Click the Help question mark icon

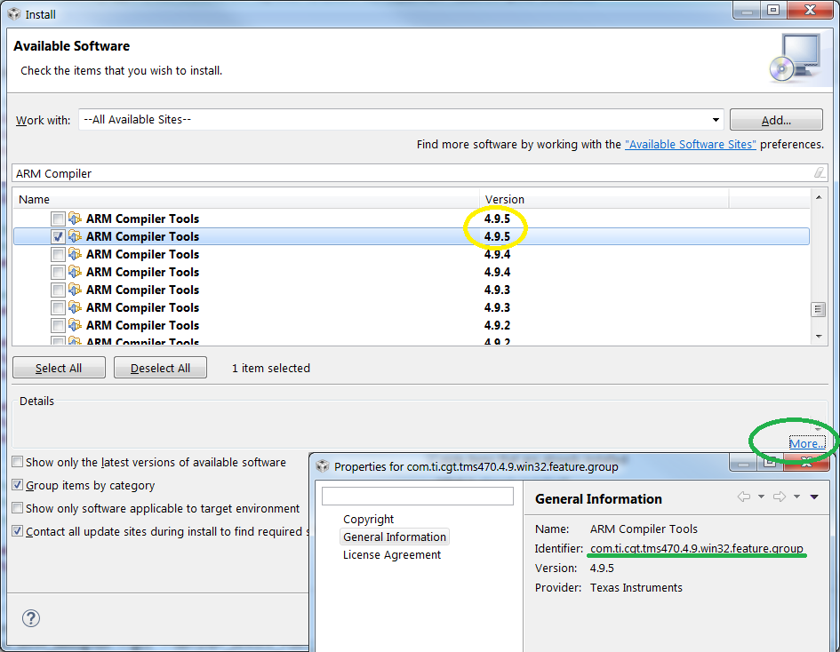pyautogui.click(x=30, y=618)
